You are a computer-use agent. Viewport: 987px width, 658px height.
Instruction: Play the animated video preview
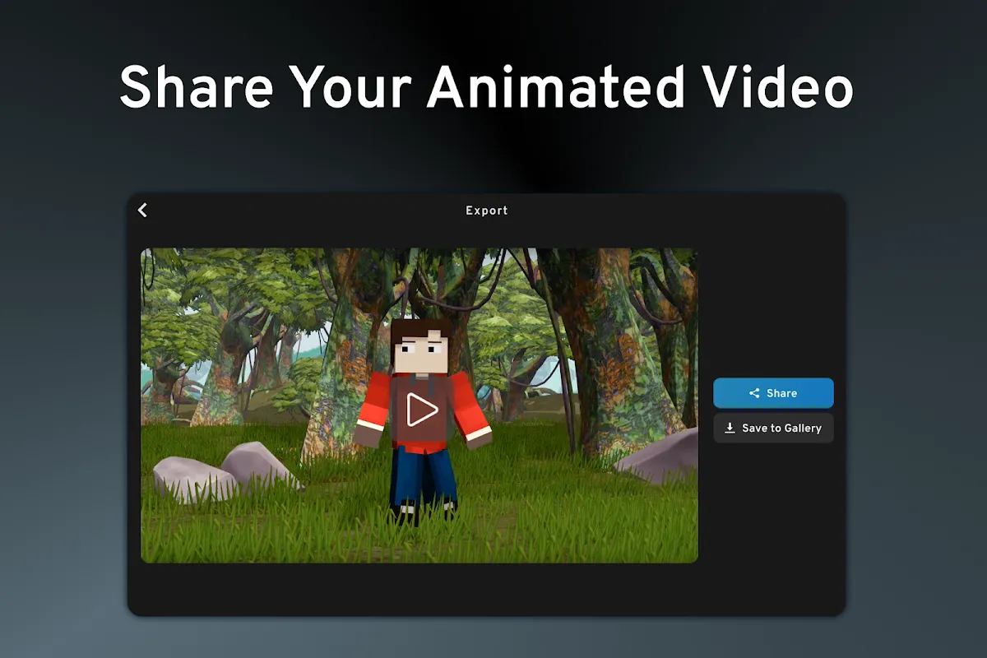click(x=421, y=409)
